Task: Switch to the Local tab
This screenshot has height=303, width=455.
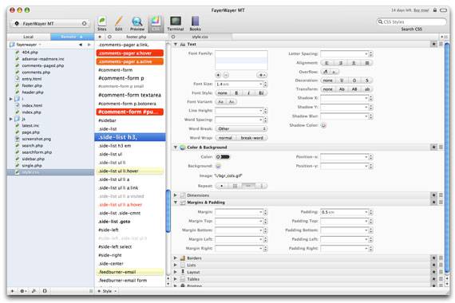Action: 29,37
